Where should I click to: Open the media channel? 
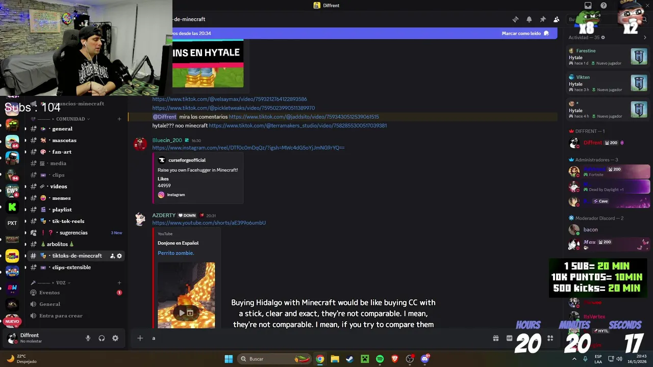77,164
